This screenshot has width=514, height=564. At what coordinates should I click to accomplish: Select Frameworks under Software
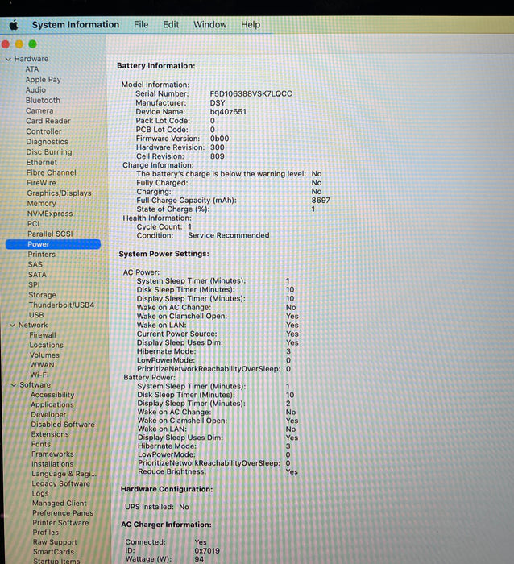click(x=52, y=454)
